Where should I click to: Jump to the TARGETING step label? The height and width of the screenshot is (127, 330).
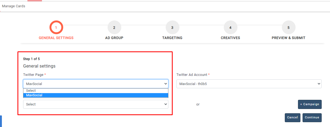[172, 38]
